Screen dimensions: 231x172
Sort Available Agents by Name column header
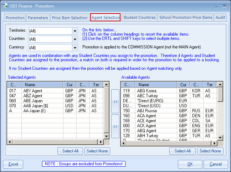point(144,85)
